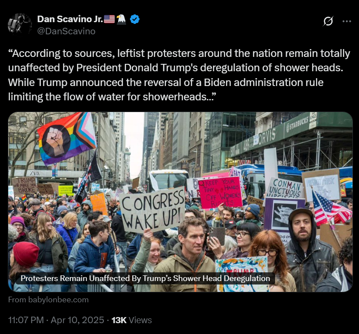Click the 11:07 PM Apr 10, 2025 timestamp

[x=56, y=320]
